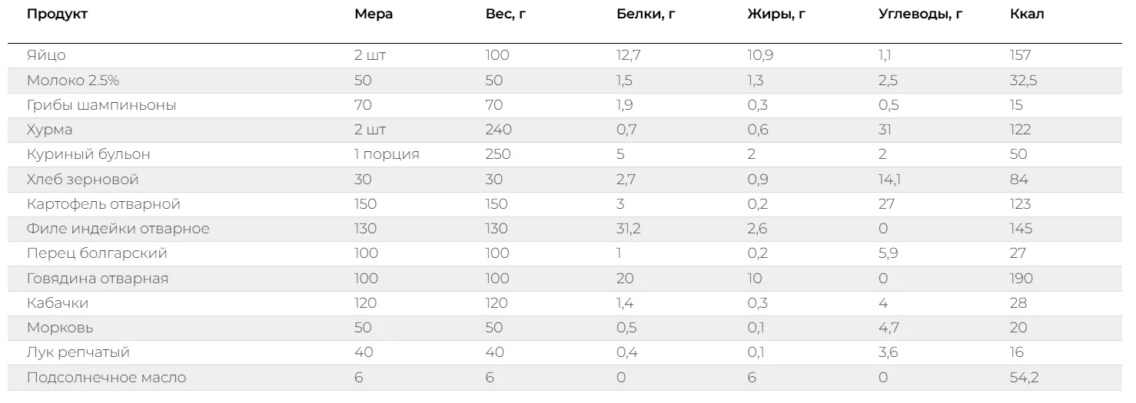Select the Жиры, г column header

(776, 15)
